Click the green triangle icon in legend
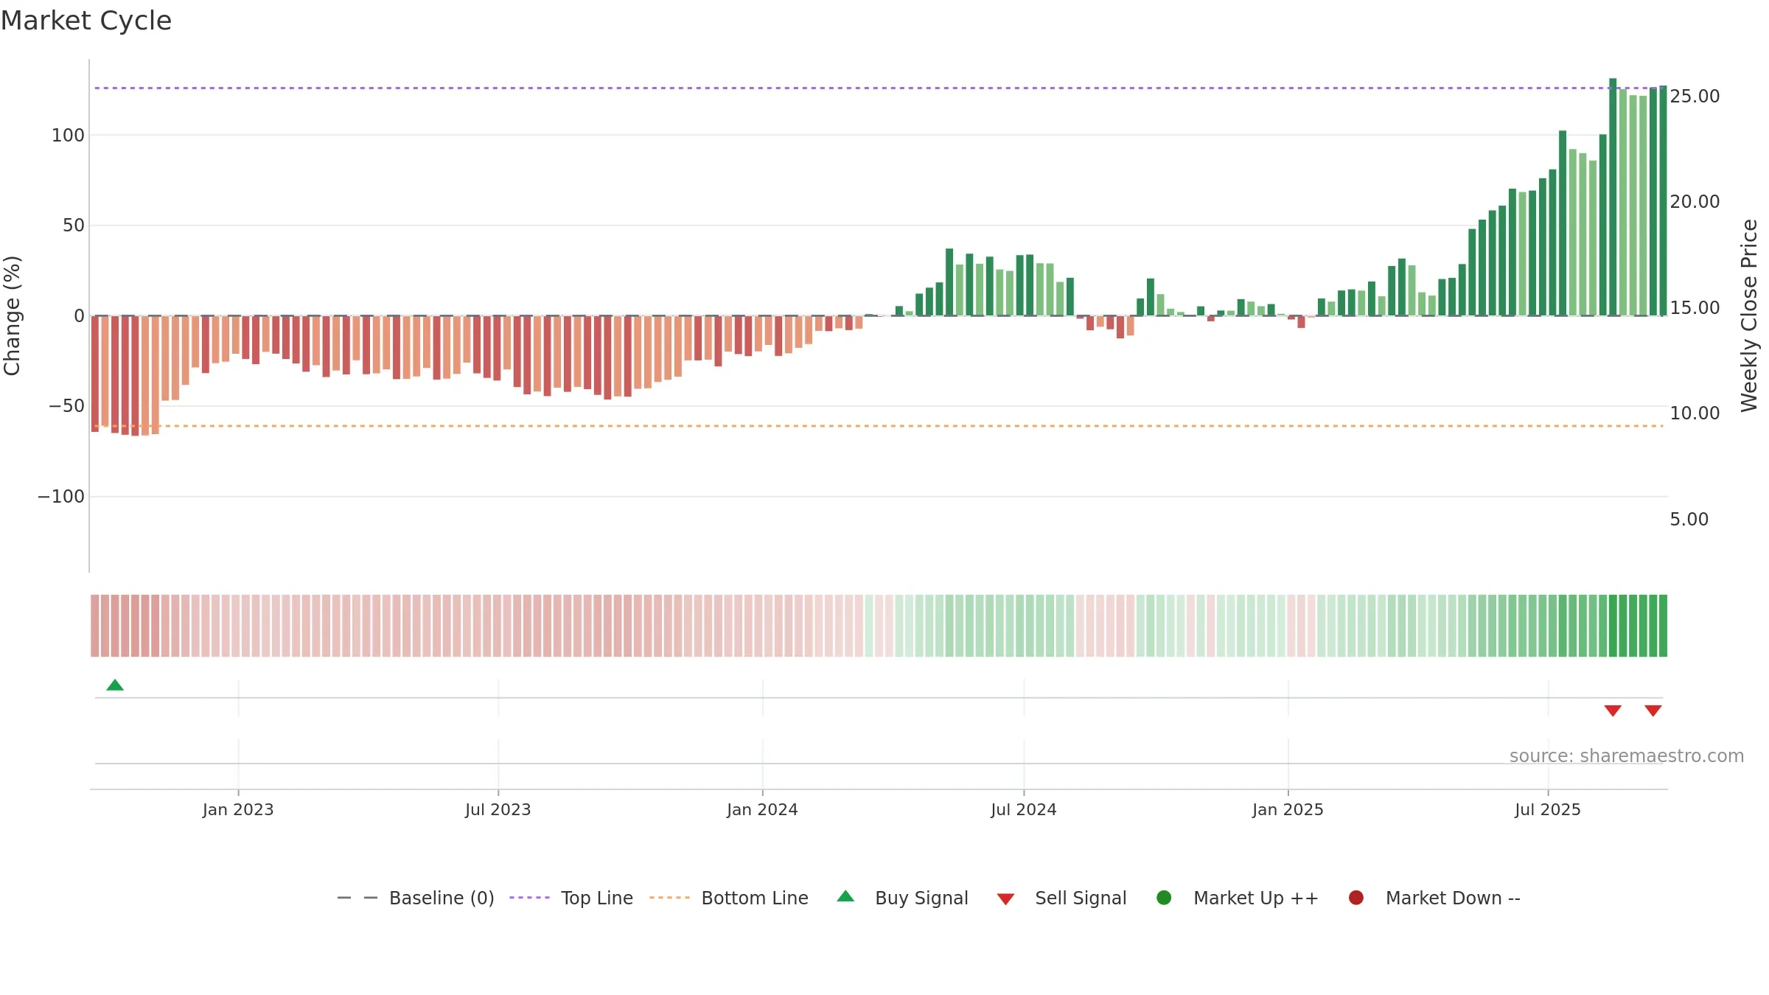Viewport: 1769px width, 995px height. coord(846,896)
